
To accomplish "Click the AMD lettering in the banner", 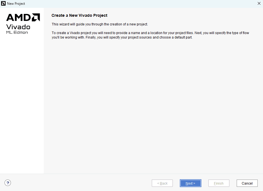I will pyautogui.click(x=18, y=18).
